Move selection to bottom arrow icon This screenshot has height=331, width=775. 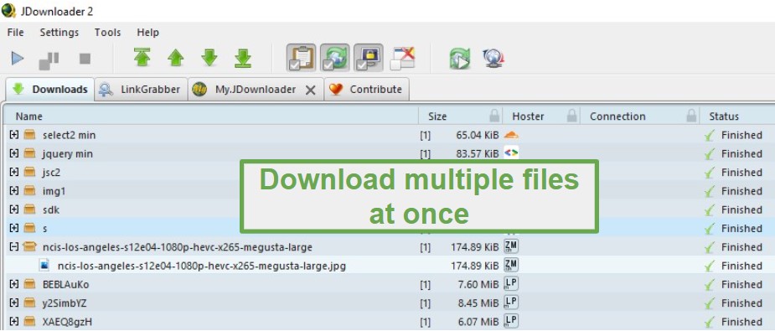[243, 58]
